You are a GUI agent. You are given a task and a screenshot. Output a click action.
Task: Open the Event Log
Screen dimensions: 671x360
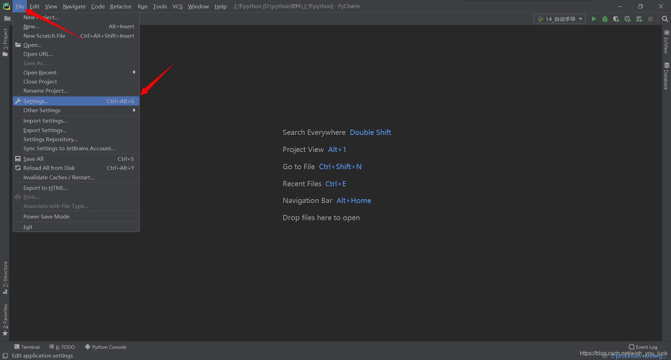(x=643, y=347)
